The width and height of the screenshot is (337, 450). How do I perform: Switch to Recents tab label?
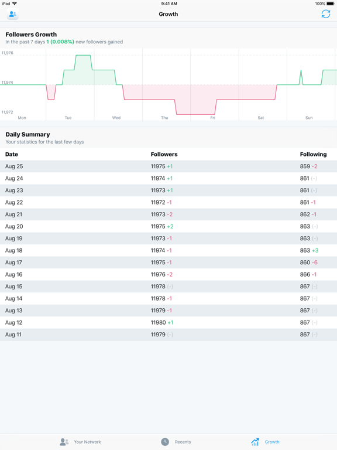point(183,442)
